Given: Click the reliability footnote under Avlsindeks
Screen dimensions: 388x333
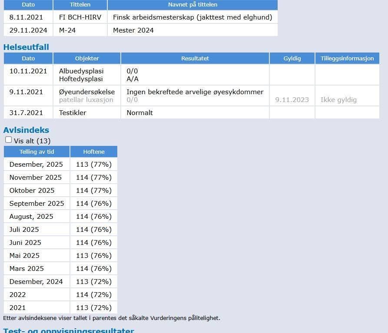Looking at the screenshot, I should click(112, 318).
